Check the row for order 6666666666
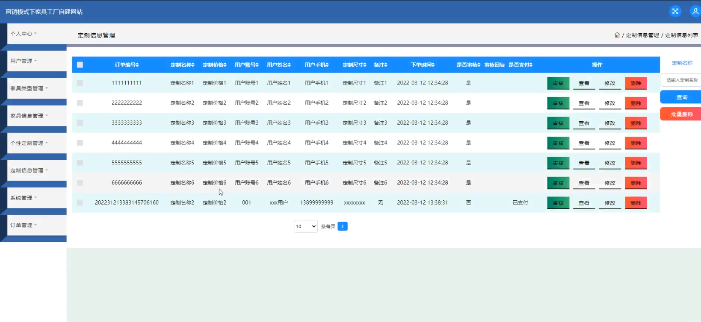Viewport: 701px width, 322px height. tap(80, 183)
